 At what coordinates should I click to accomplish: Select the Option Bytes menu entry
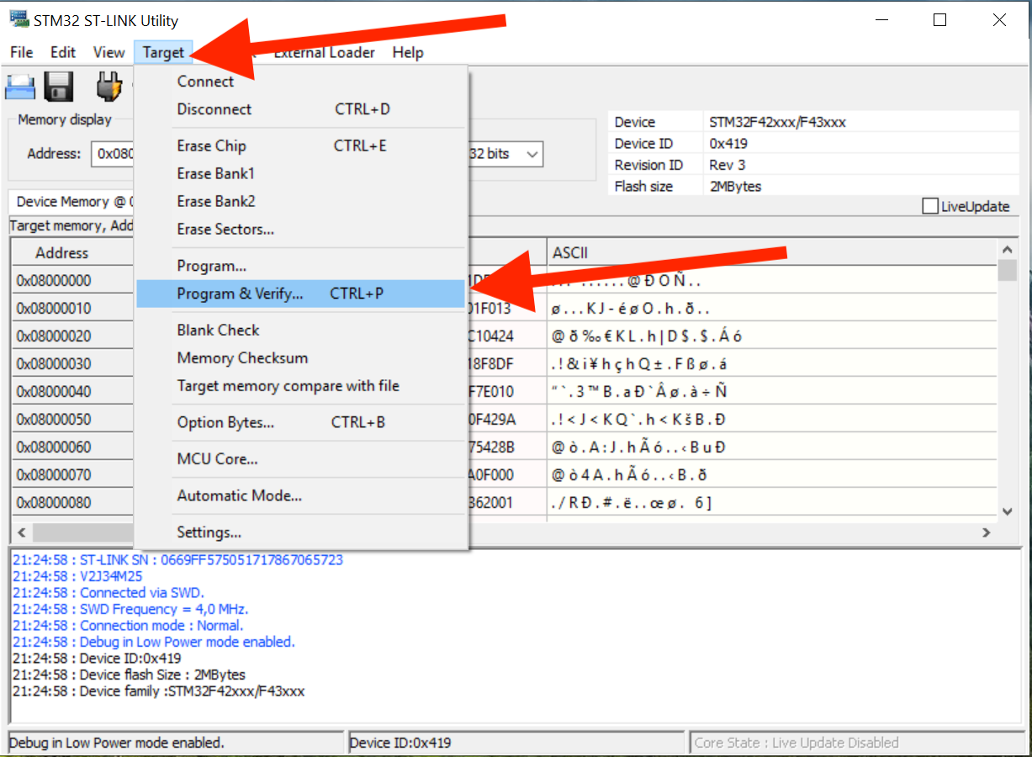pyautogui.click(x=225, y=422)
